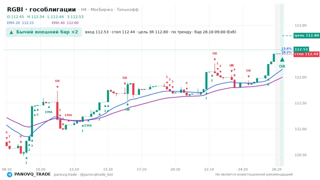Viewport: 320px width, 180px height.
Task: Click the 28.10 date axis label
Action: (276, 169)
